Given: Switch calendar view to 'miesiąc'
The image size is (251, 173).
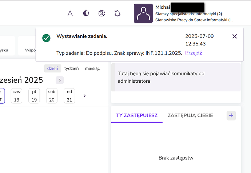Looking at the screenshot, I should click(92, 68).
